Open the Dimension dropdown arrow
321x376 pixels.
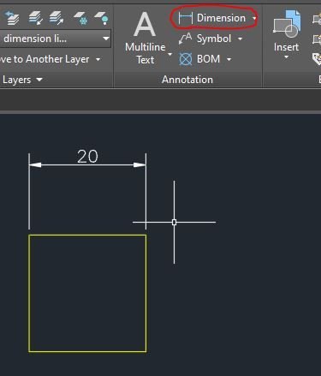(x=254, y=18)
